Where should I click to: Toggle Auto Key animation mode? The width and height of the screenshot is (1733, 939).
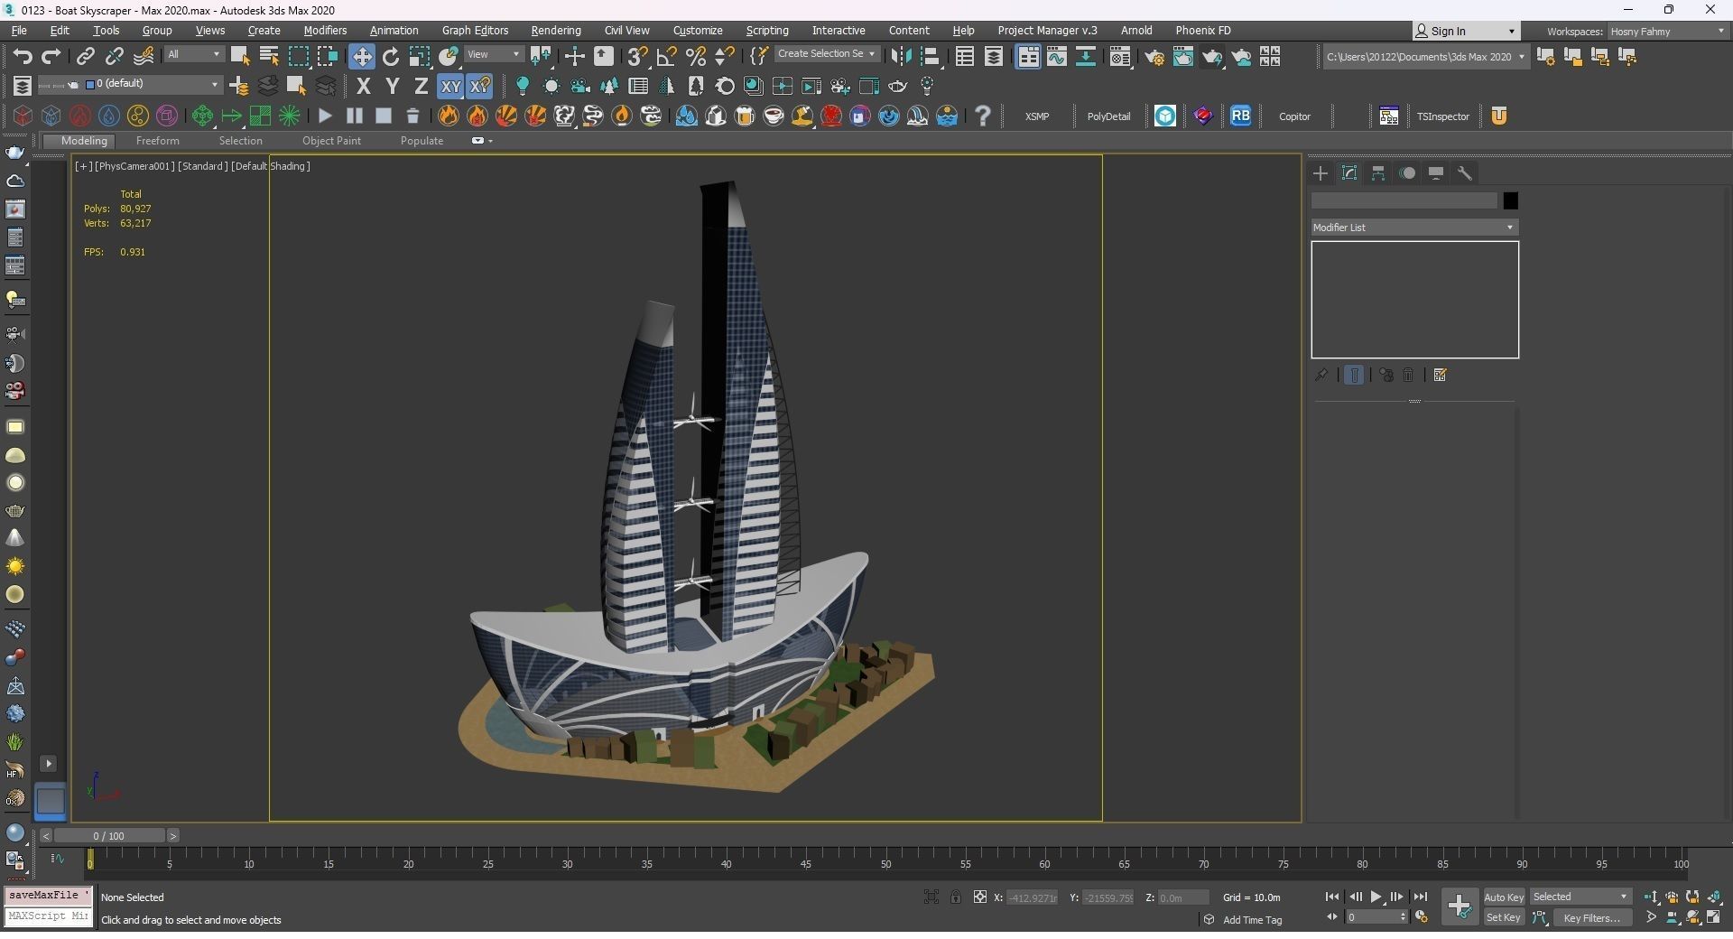coord(1504,897)
